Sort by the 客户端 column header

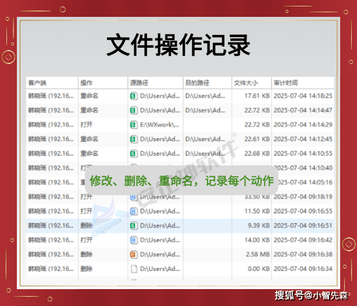(38, 83)
